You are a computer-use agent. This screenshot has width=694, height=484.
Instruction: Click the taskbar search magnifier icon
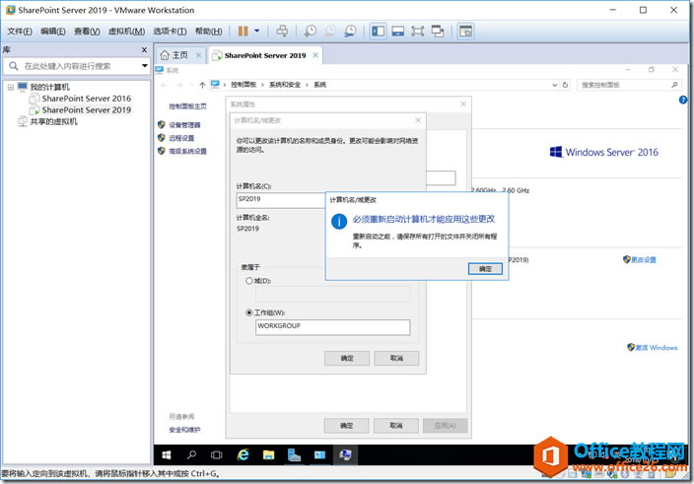[191, 454]
